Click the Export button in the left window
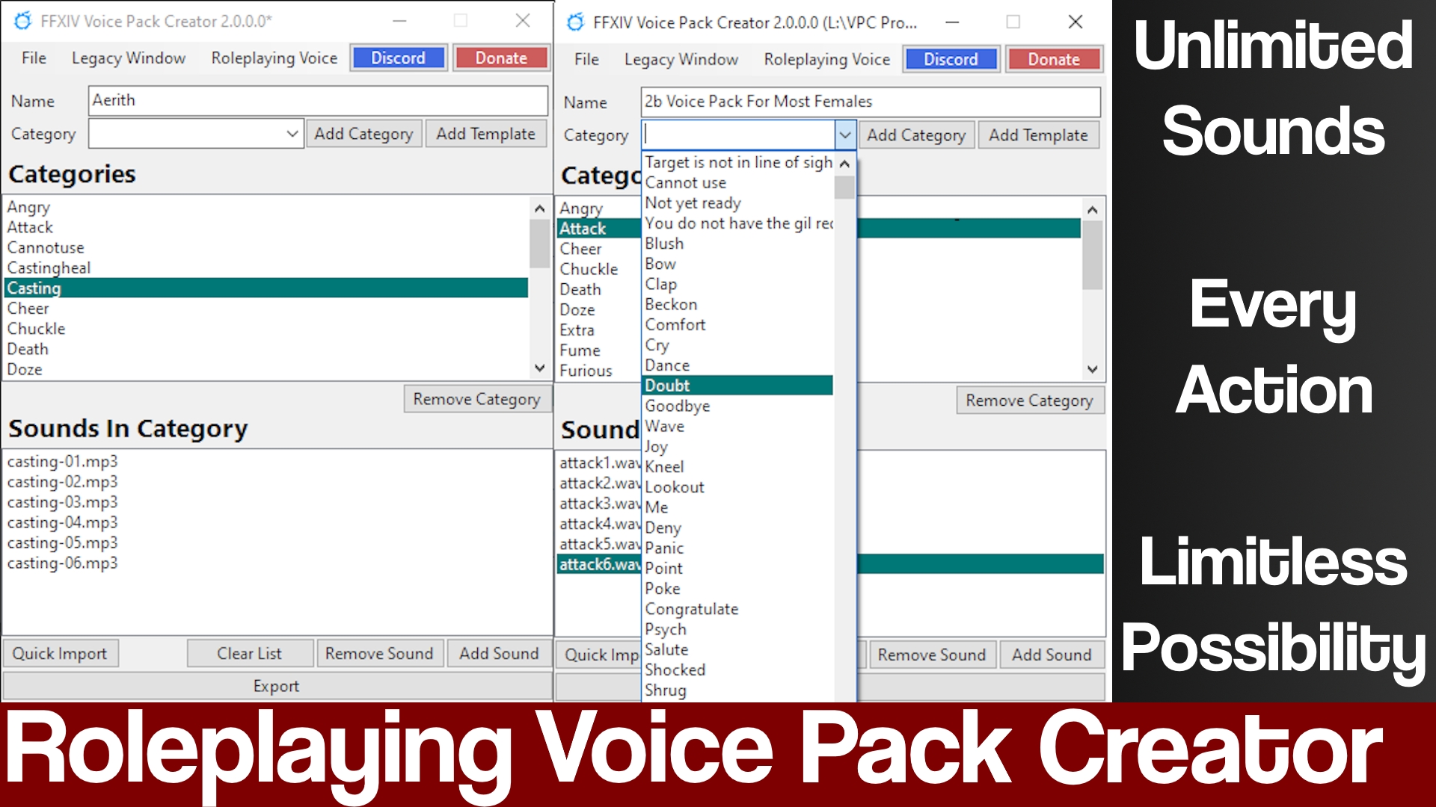The width and height of the screenshot is (1436, 807). (276, 685)
